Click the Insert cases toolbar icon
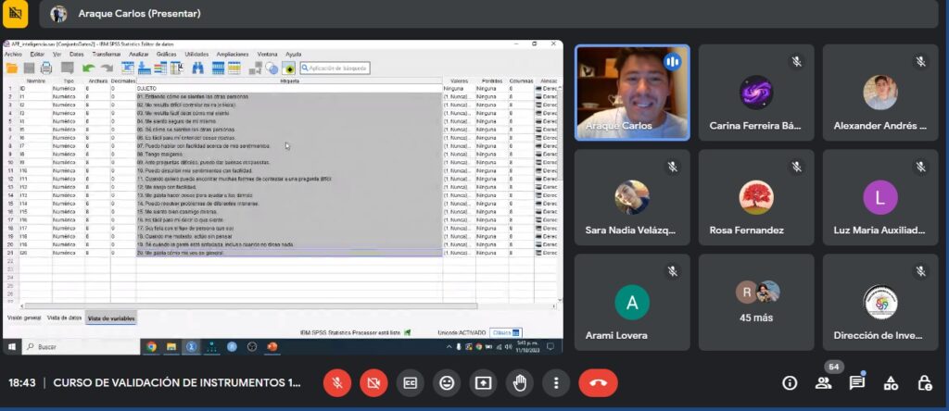This screenshot has width=949, height=411. pos(218,68)
